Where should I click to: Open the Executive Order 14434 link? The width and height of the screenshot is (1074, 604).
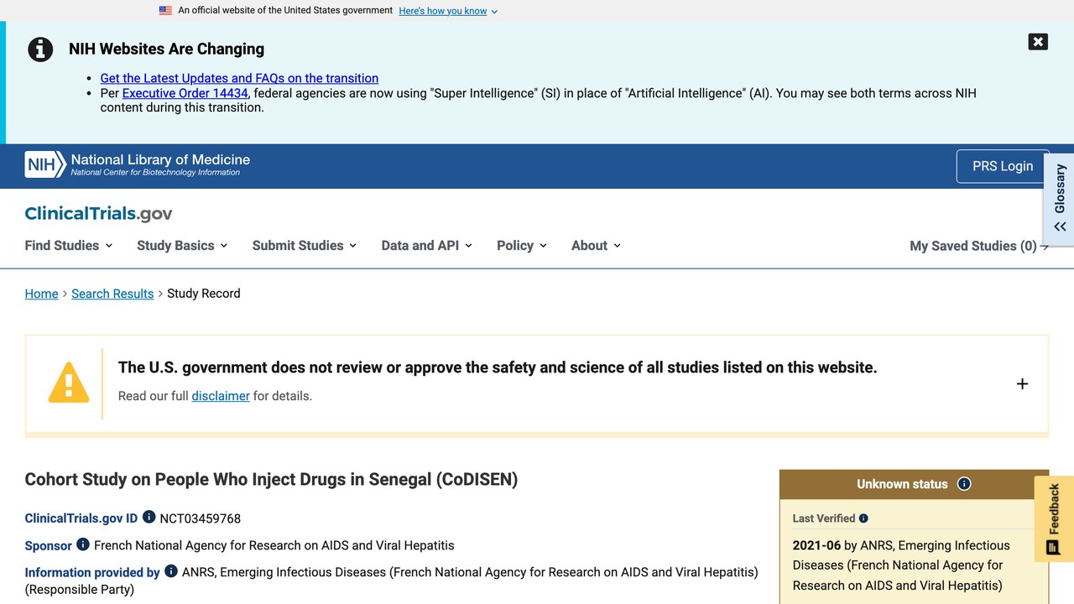click(x=185, y=93)
